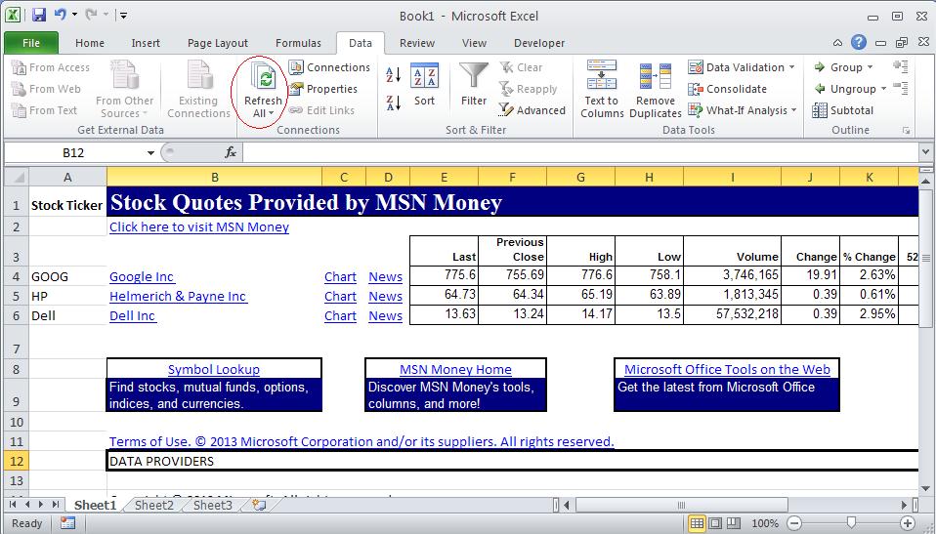
Task: Open the Google Inc link
Action: (142, 277)
